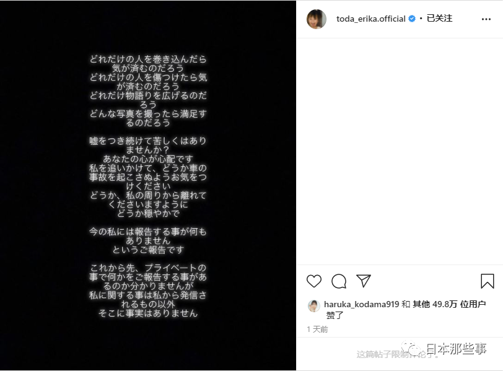Open the comment speech bubble icon
The width and height of the screenshot is (503, 371).
coord(339,281)
